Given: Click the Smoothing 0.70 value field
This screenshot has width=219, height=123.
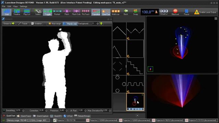Looking at the screenshot, I should tap(19, 110).
